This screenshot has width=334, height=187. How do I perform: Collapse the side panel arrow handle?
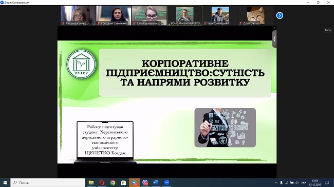[x=274, y=39]
